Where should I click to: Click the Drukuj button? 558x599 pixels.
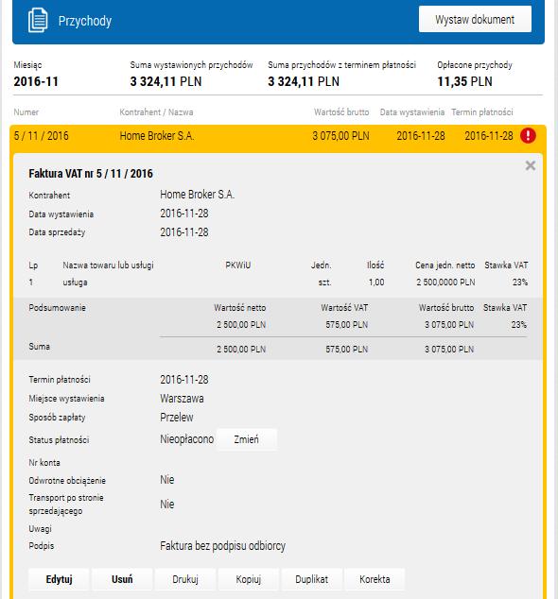[x=185, y=579]
